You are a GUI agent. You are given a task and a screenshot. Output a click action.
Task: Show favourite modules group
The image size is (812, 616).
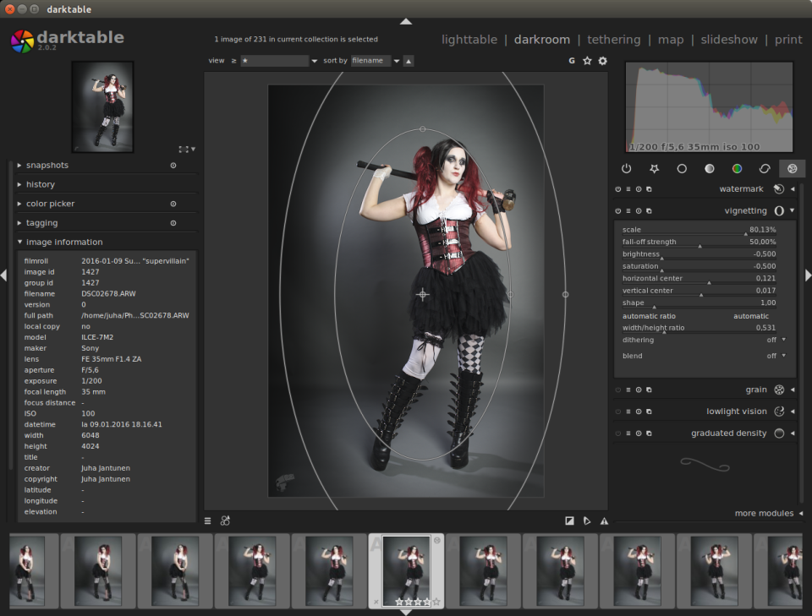[654, 169]
